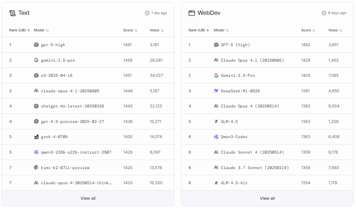Click votes value 9,004

[x=334, y=106]
